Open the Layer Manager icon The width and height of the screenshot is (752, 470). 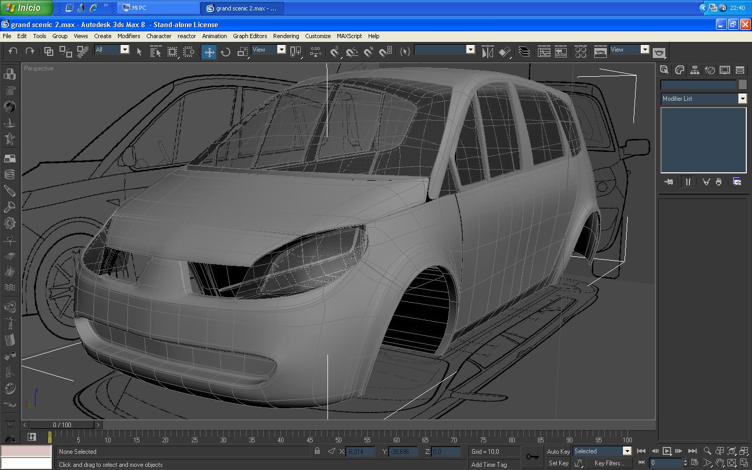tap(524, 52)
